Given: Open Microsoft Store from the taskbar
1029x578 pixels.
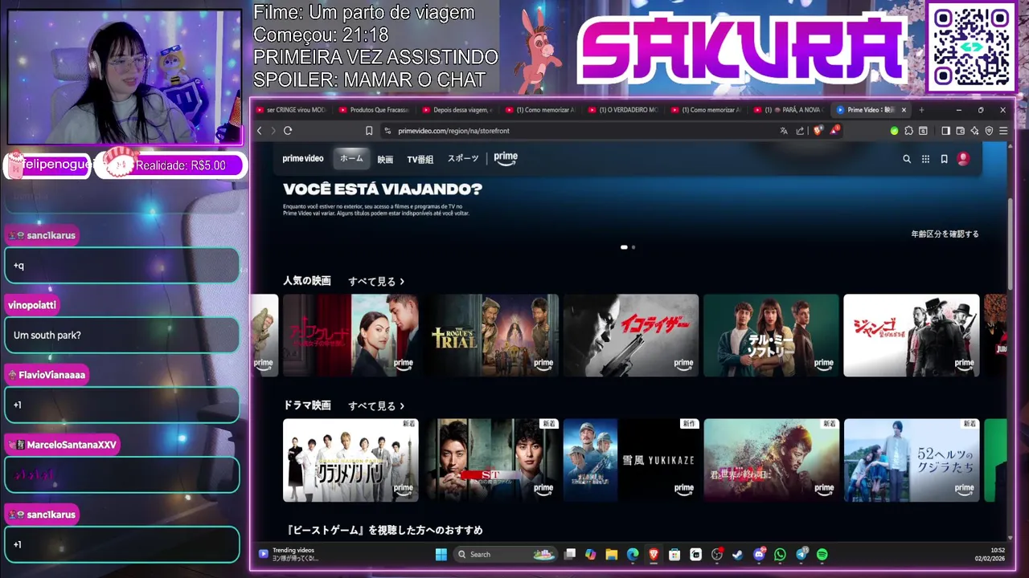Looking at the screenshot, I should point(674,554).
